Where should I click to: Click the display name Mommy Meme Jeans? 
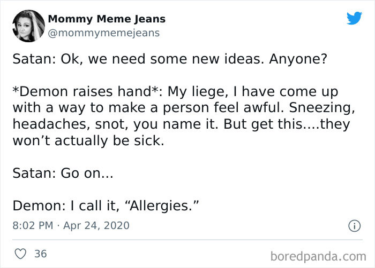(107, 19)
